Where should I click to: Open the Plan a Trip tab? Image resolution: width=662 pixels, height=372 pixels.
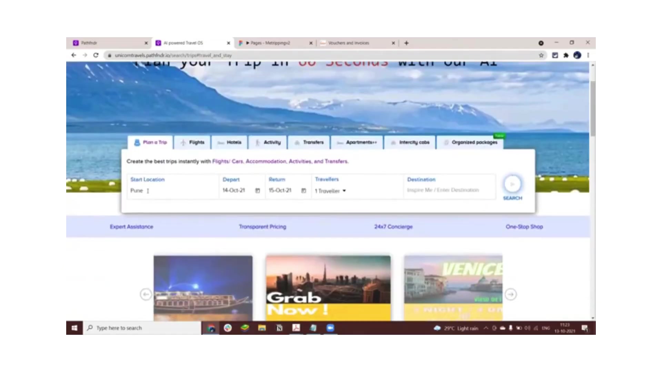point(150,142)
